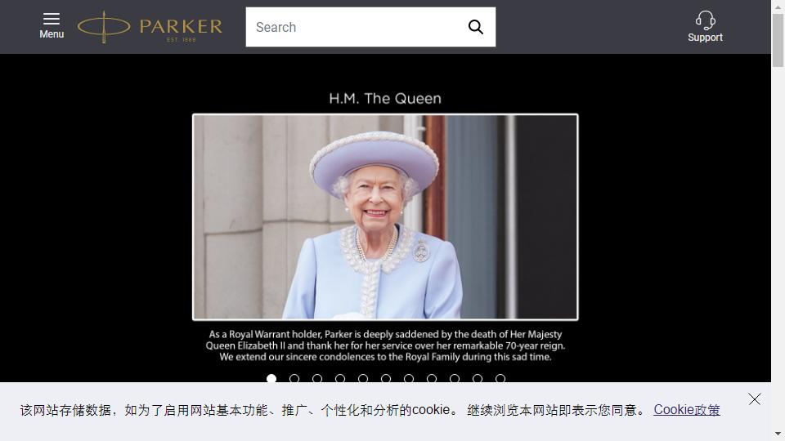Select the first carousel slide dot
The width and height of the screenshot is (785, 441).
(x=271, y=378)
